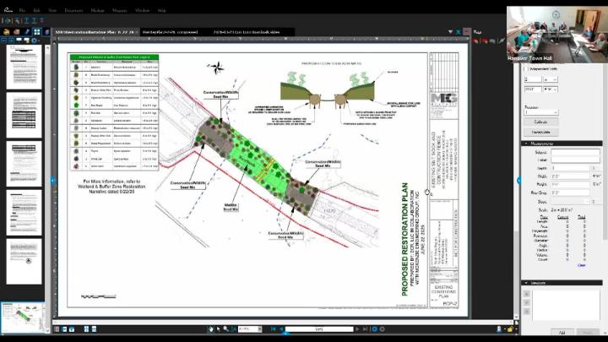Select page 4 thumbnail
Viewport: 608px width, 342px height.
(x=24, y=213)
